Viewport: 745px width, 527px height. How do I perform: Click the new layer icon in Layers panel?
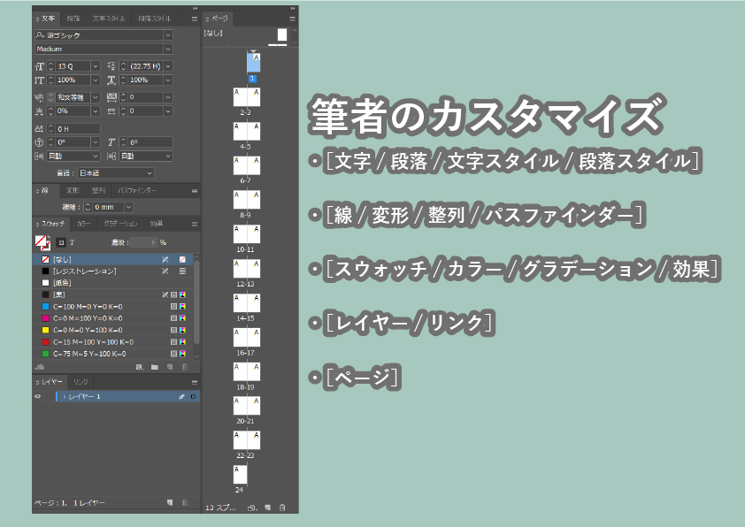(x=170, y=502)
